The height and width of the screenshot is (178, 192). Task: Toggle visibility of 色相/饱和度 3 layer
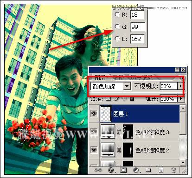(x=94, y=131)
